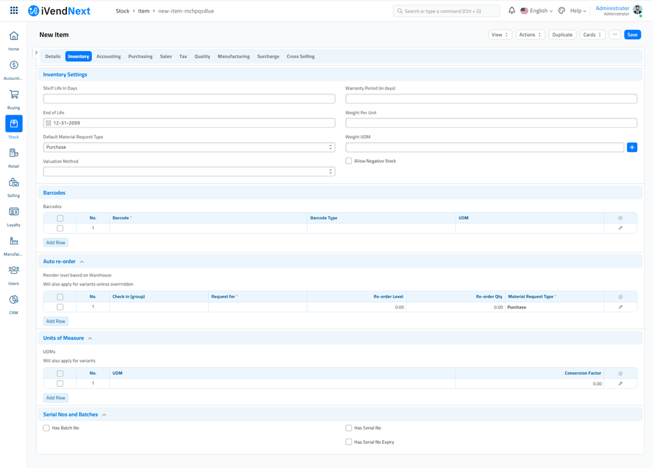This screenshot has height=468, width=653.
Task: Click the Loyalty sidebar icon
Action: click(13, 212)
